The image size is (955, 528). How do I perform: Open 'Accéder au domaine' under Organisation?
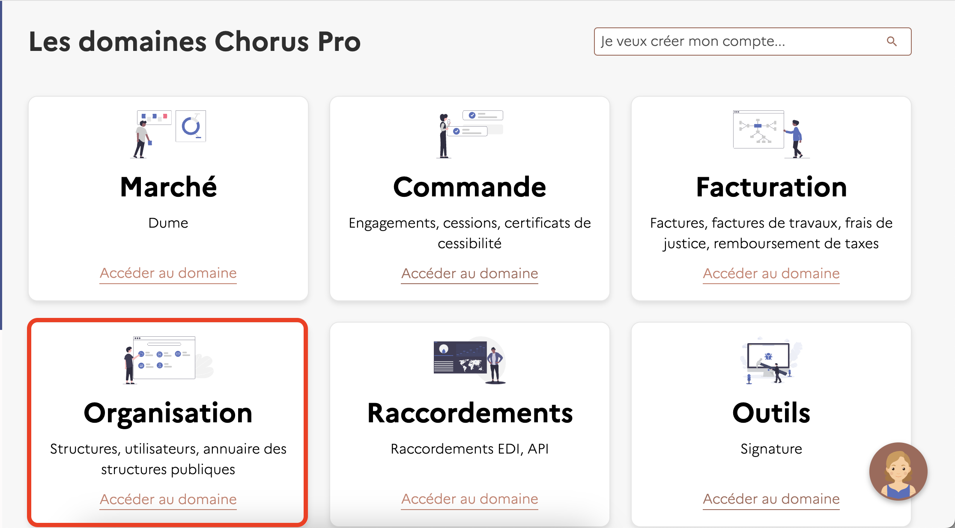click(x=168, y=499)
